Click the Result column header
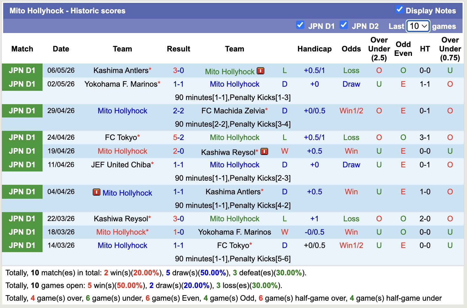This screenshot has width=467, height=308. click(x=179, y=49)
